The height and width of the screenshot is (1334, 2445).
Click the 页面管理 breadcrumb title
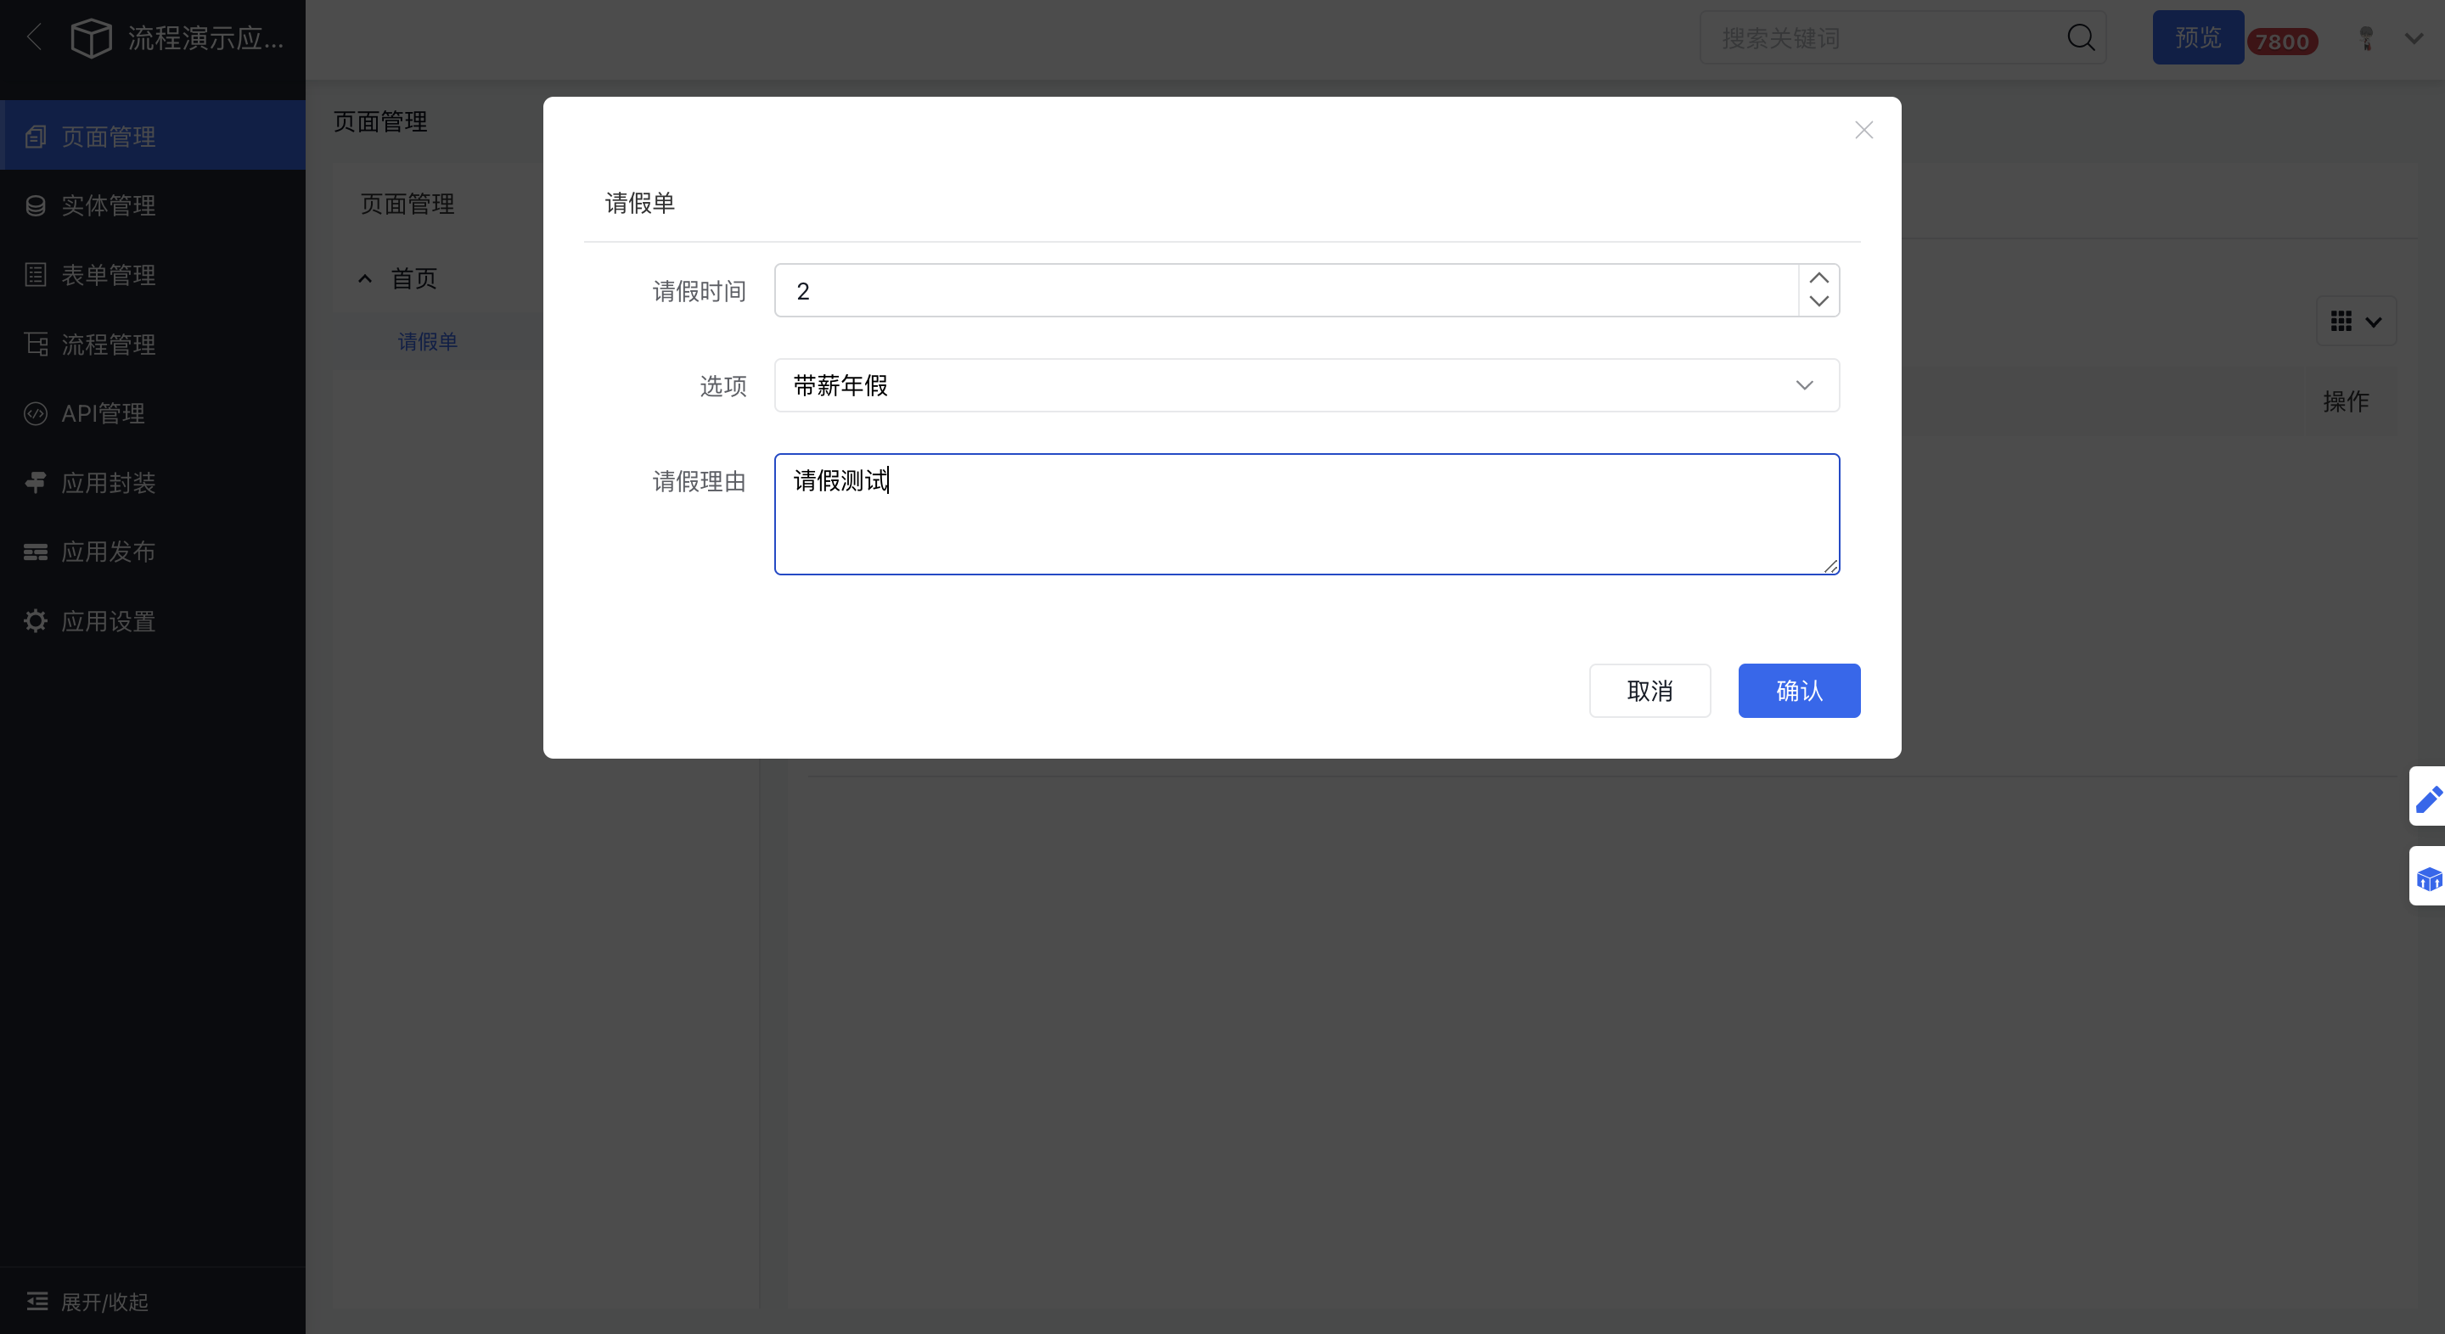pyautogui.click(x=379, y=121)
